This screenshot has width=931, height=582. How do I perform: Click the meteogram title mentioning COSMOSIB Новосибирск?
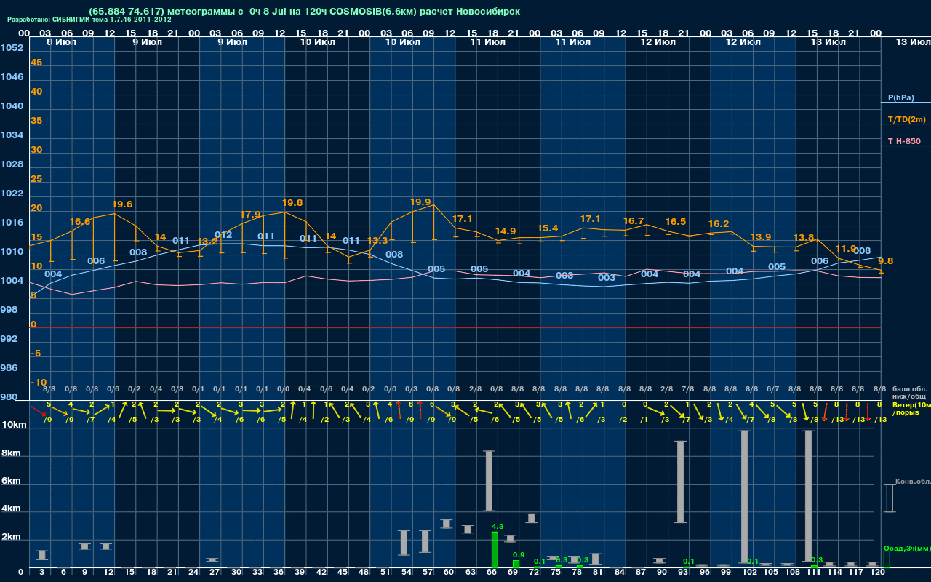304,12
